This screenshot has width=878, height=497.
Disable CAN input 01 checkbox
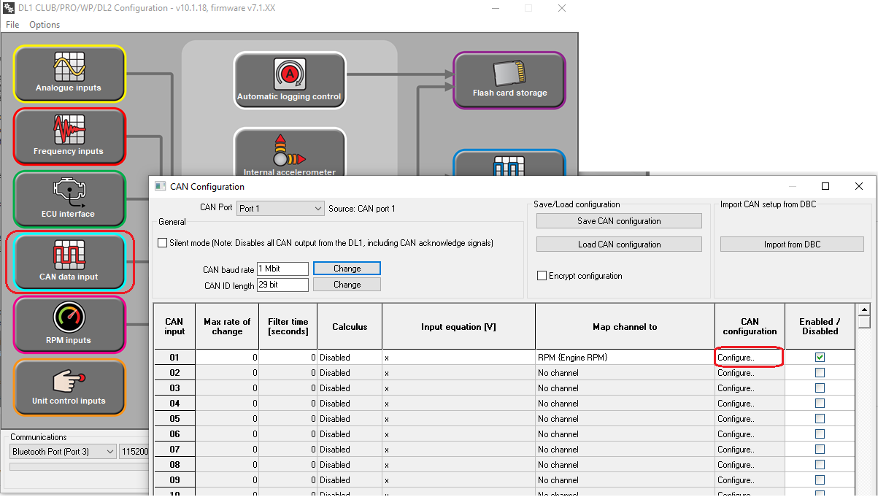[820, 358]
